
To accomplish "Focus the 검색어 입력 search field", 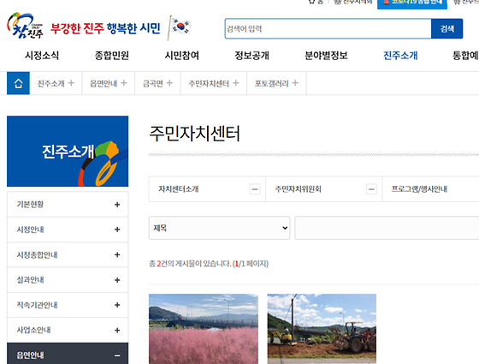I will point(328,29).
